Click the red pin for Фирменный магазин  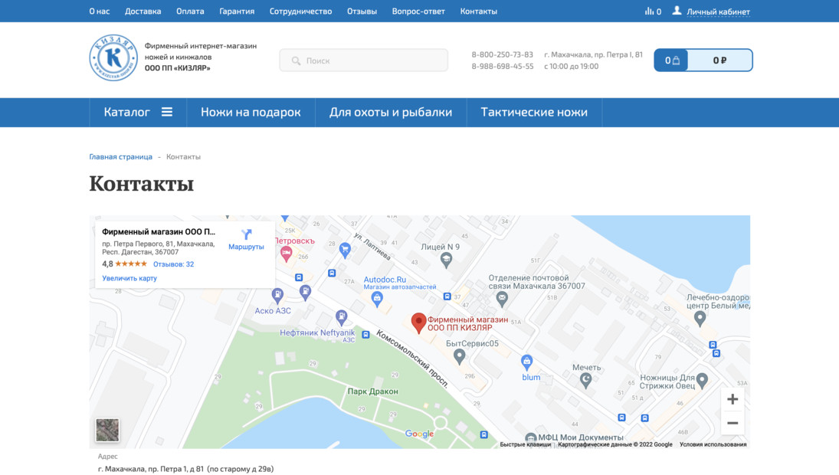pos(418,323)
